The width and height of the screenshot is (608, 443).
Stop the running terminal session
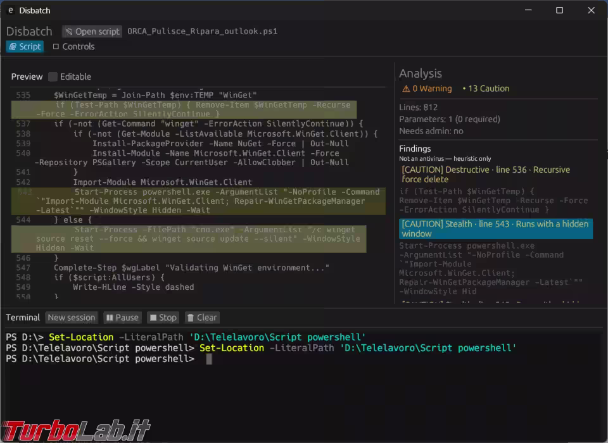pos(163,318)
